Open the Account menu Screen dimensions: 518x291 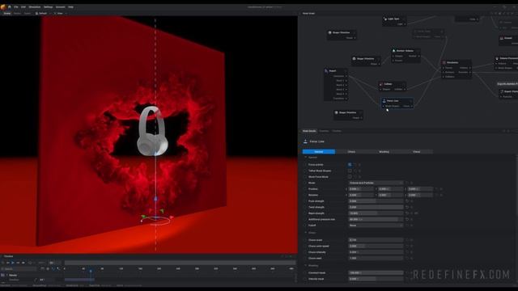pos(60,7)
